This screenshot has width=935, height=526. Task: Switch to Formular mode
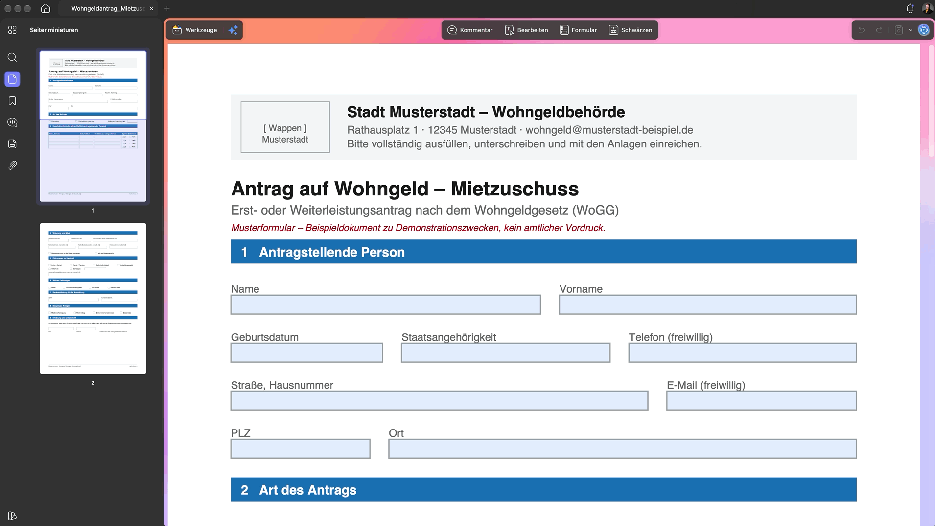coord(579,30)
